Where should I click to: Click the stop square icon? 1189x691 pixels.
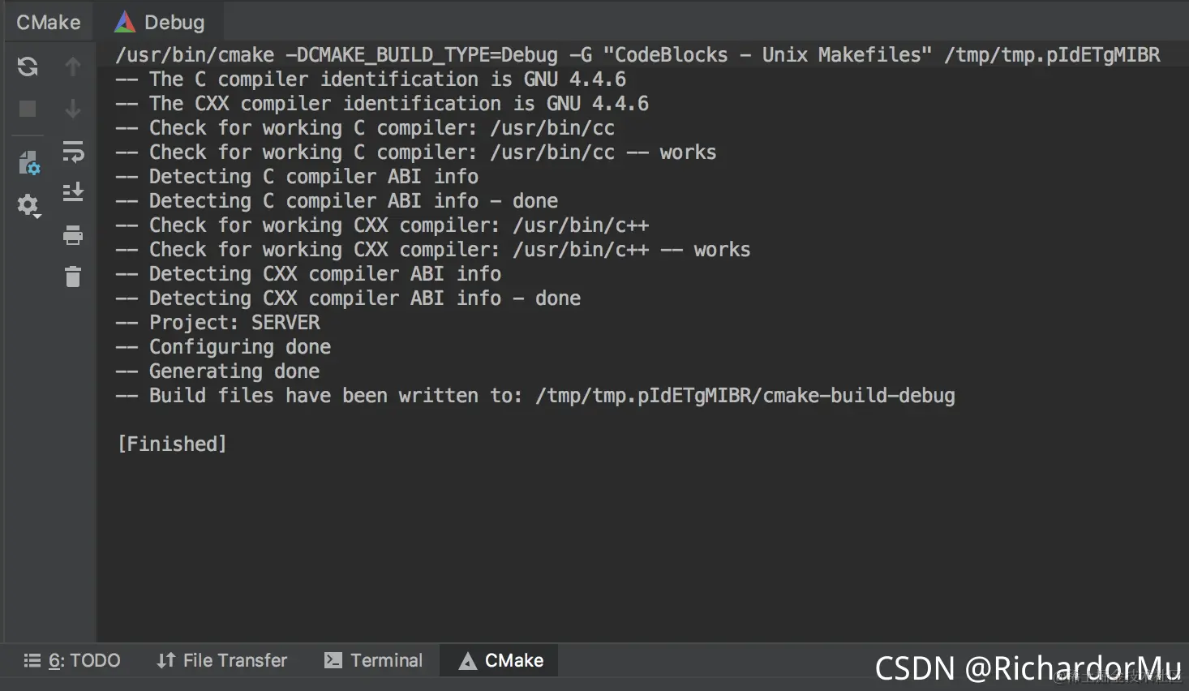(x=28, y=109)
